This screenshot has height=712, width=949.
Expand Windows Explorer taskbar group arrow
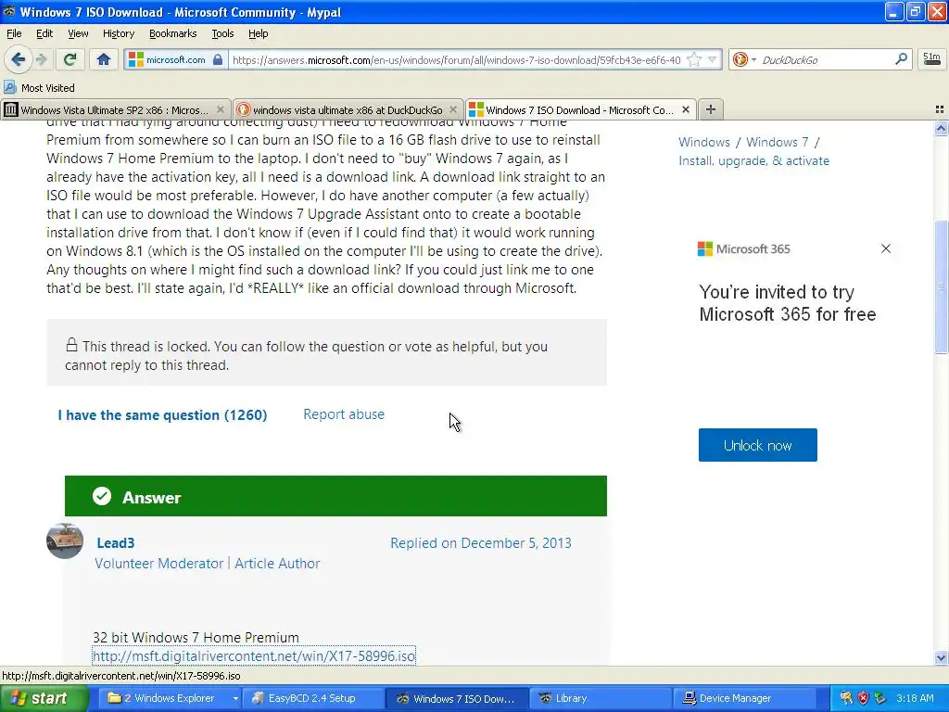(234, 699)
